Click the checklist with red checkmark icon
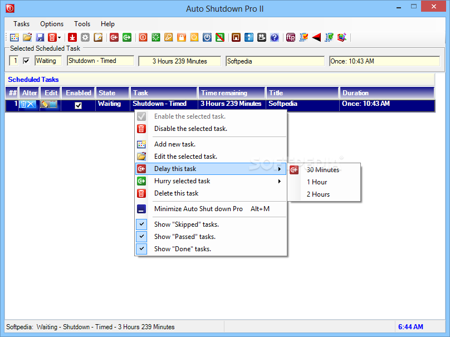 [304, 38]
